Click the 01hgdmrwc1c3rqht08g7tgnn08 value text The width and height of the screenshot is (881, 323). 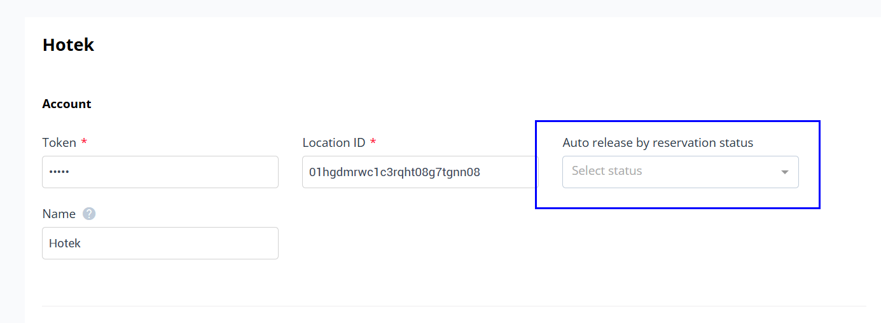[x=394, y=172]
